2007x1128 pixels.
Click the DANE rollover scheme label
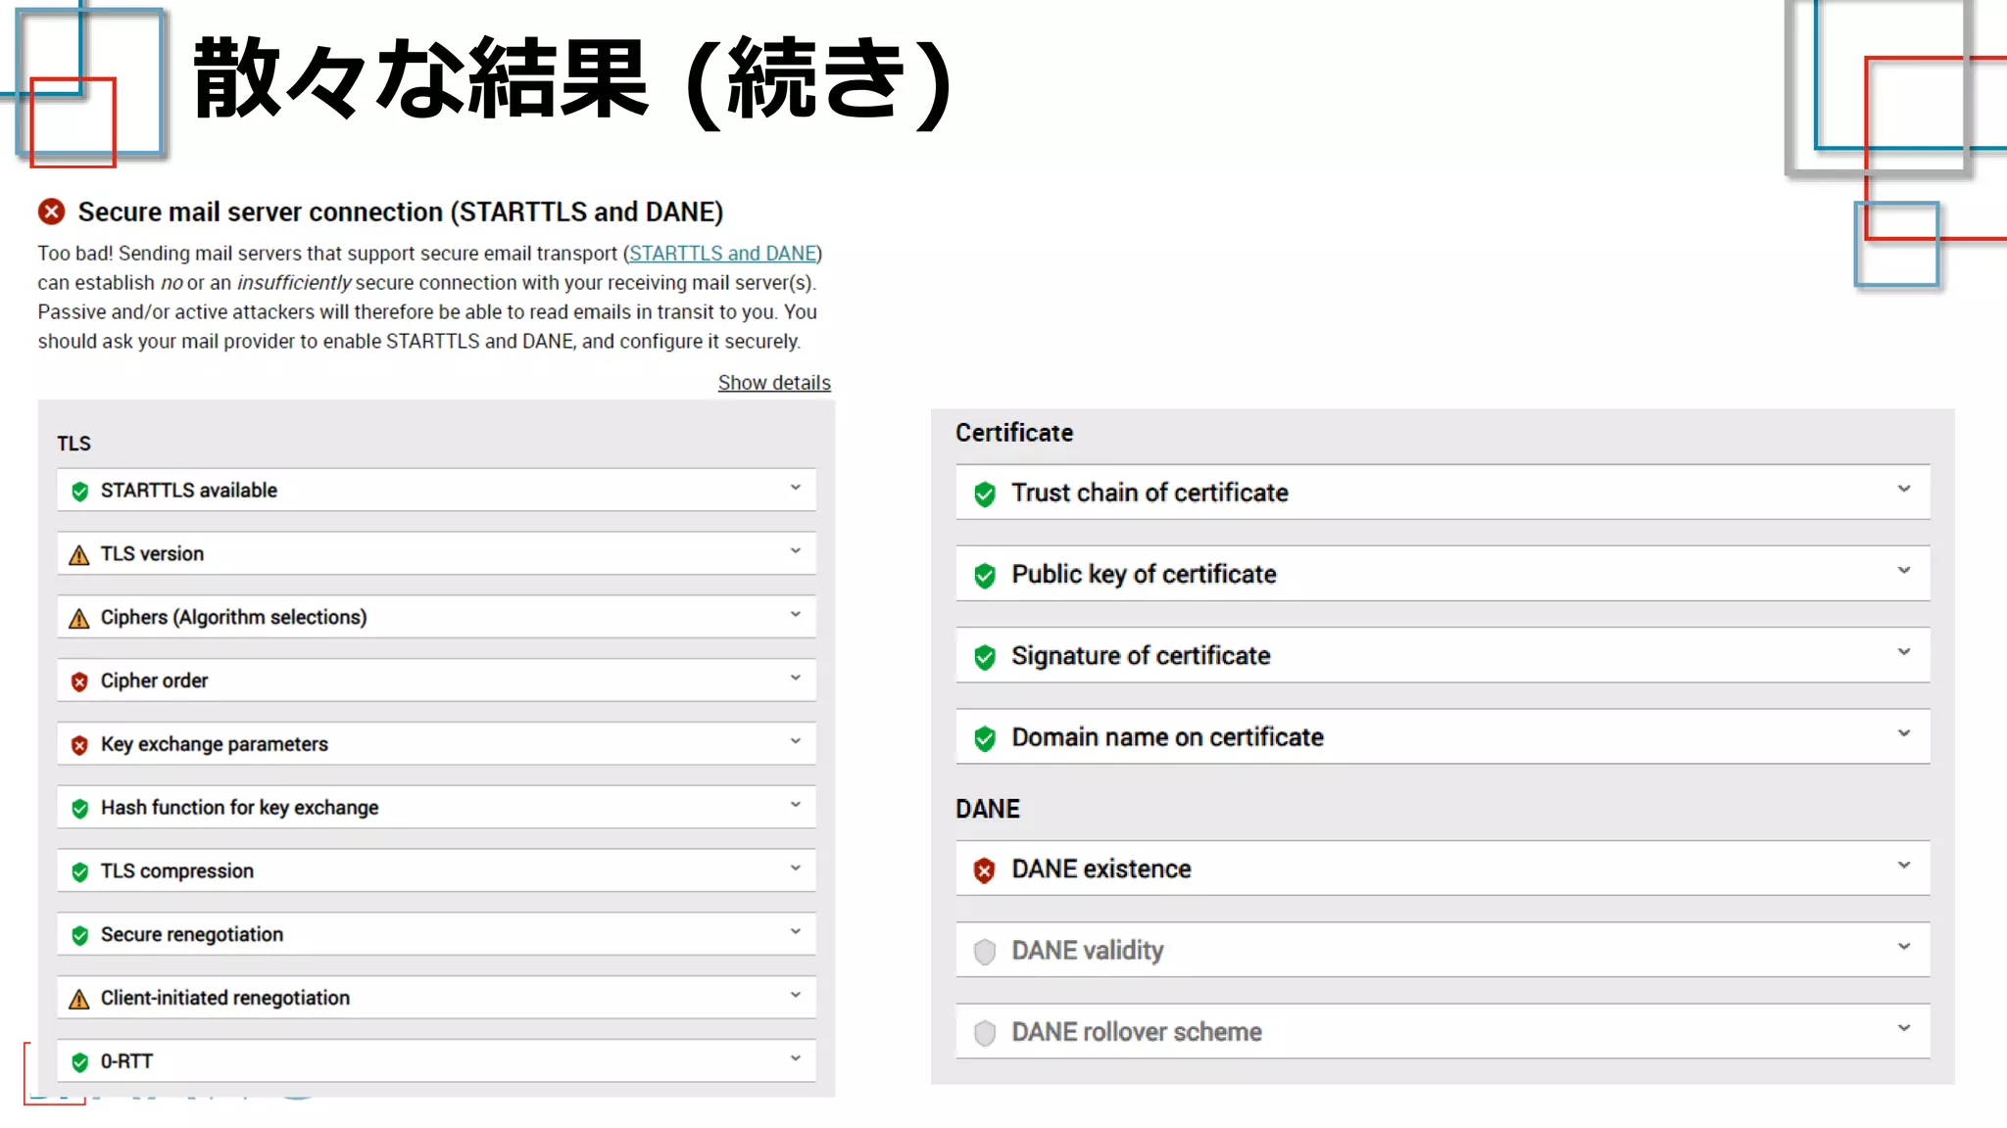click(1137, 1032)
